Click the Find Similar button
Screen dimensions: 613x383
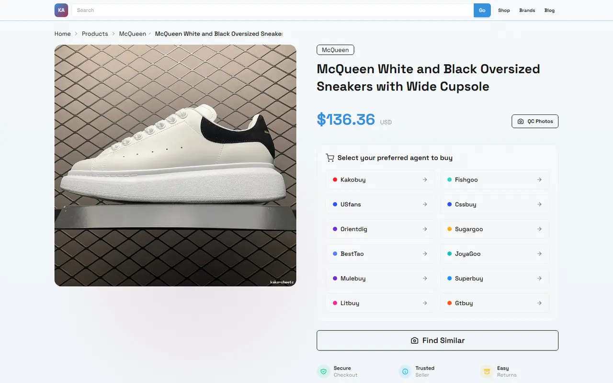(437, 340)
